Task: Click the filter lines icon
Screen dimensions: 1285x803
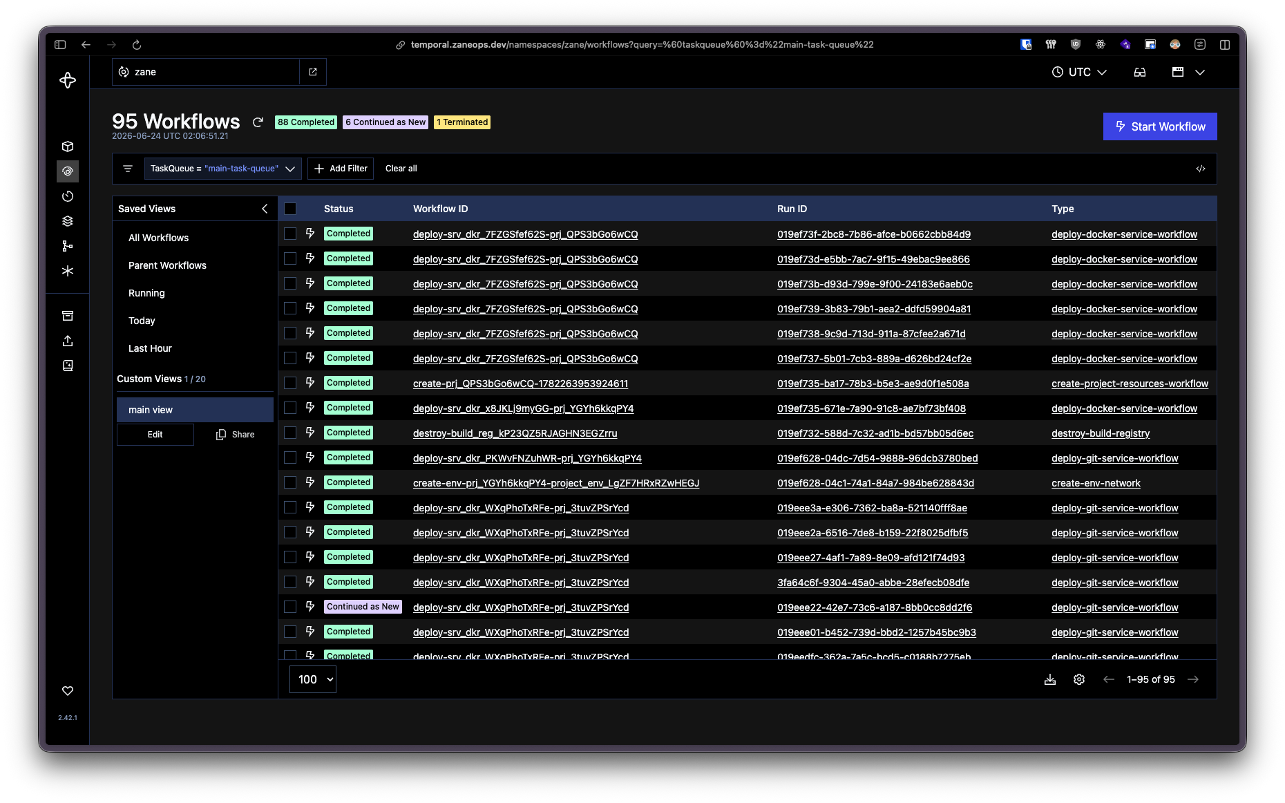Action: pyautogui.click(x=127, y=169)
